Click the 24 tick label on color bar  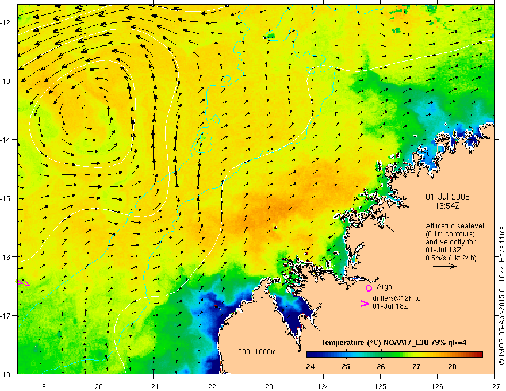point(310,366)
